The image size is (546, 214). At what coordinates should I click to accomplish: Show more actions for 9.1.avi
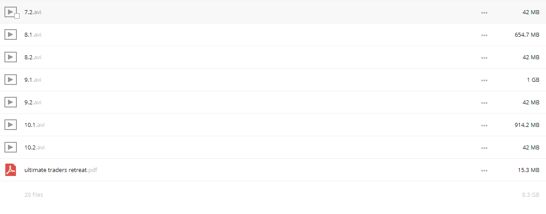484,80
